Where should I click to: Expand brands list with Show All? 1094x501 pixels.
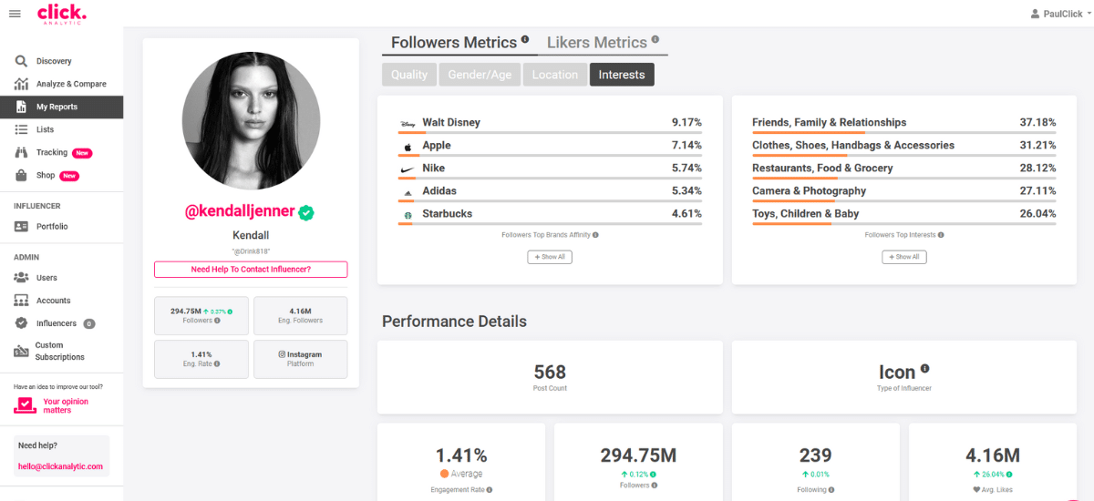[x=550, y=257]
